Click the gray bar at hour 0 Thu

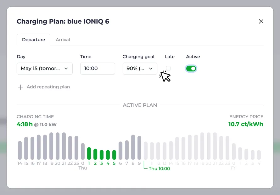83,151
